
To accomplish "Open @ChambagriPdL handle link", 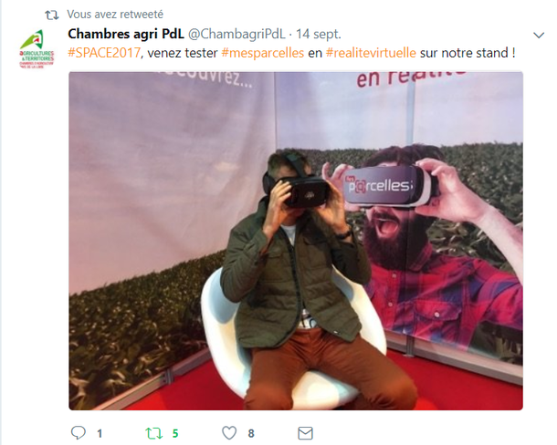I will coord(236,34).
